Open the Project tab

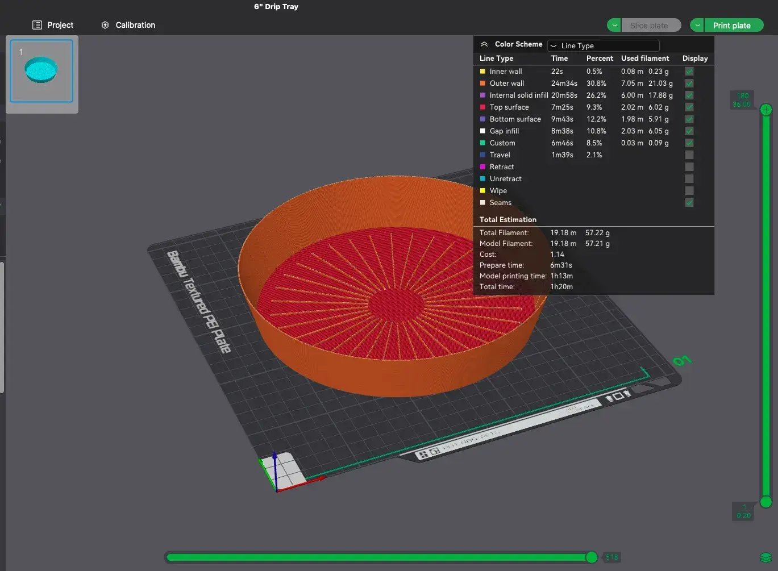click(x=53, y=25)
